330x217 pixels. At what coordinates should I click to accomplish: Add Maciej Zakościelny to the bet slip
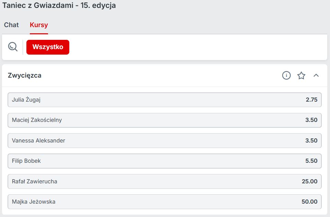point(165,120)
